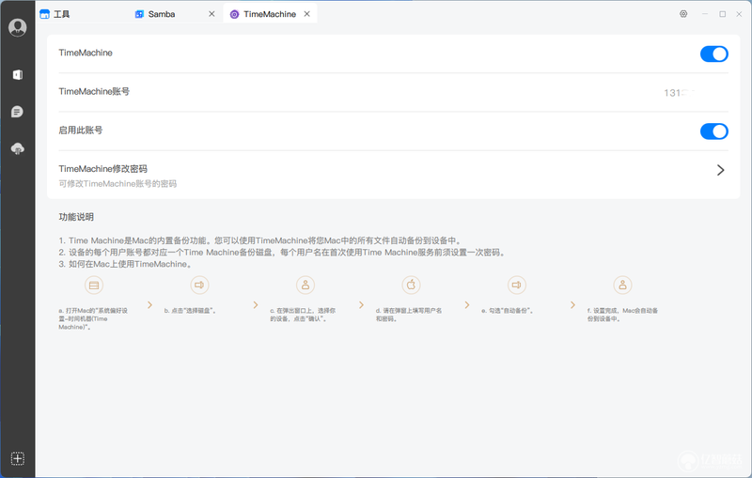
Task: Click the Apple logo icon for step d
Action: (411, 285)
